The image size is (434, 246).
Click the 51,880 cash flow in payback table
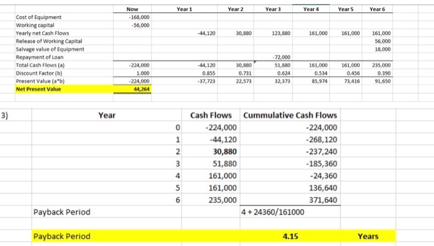coord(224,164)
